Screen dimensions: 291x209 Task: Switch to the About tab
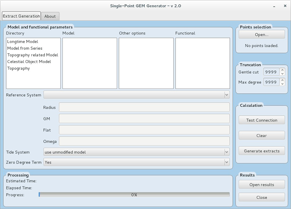pyautogui.click(x=50, y=16)
